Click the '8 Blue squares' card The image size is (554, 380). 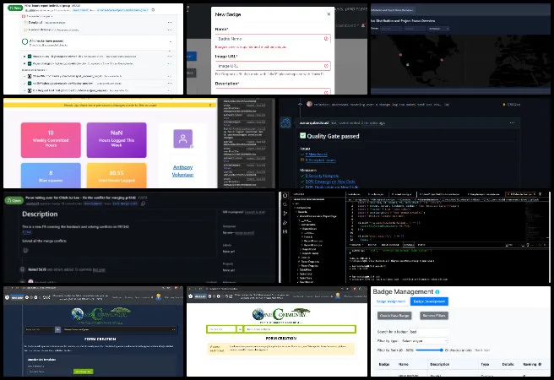tap(51, 175)
